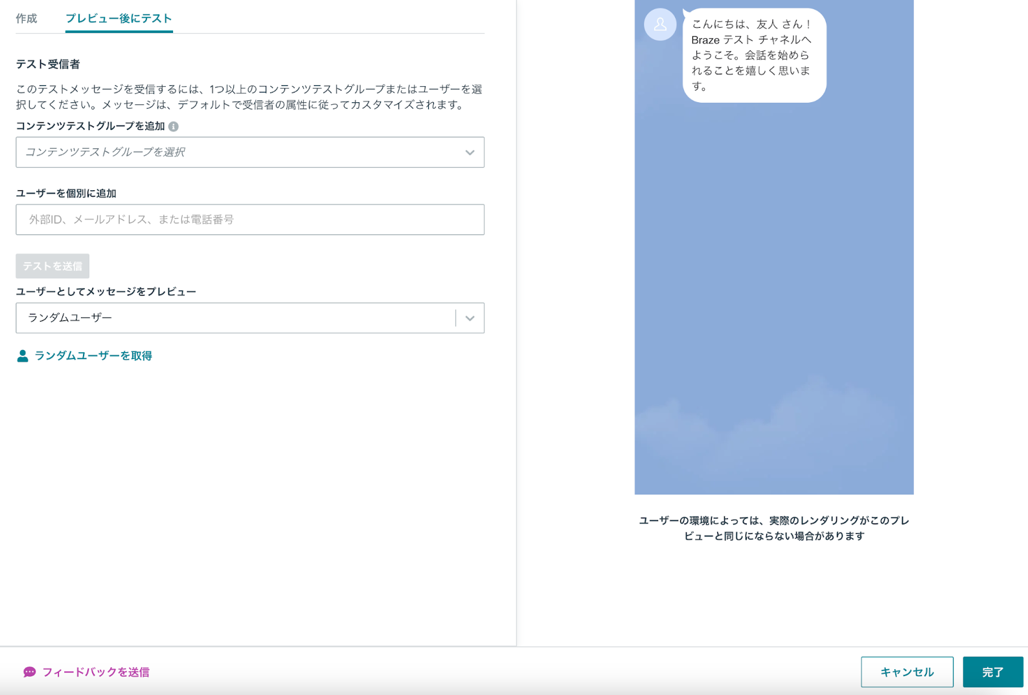Click the chevron of the ランダムユーザー selector
Viewport: 1028px width, 695px height.
point(470,318)
